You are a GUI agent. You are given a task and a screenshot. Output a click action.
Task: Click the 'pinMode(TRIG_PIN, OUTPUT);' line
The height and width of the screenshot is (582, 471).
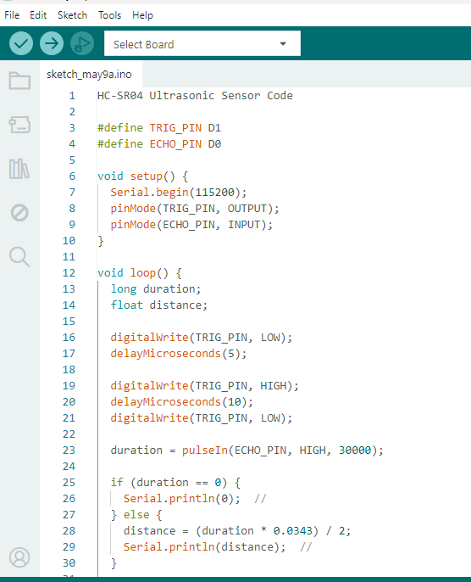click(x=195, y=209)
